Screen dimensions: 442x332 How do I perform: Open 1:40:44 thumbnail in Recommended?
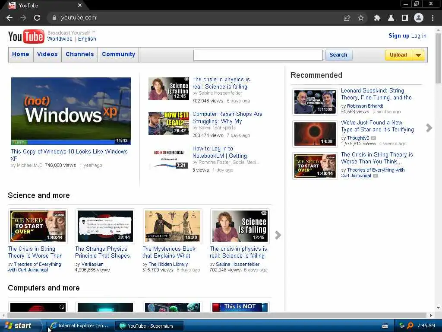(x=315, y=166)
